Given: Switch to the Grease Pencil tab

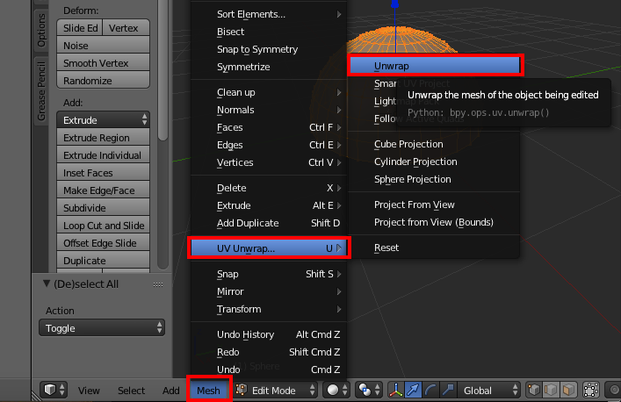Looking at the screenshot, I should [41, 91].
